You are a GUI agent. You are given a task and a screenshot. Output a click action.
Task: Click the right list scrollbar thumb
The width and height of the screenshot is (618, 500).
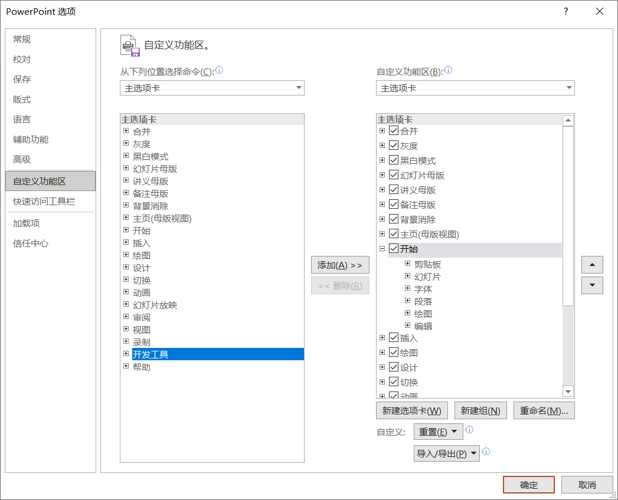tap(568, 216)
